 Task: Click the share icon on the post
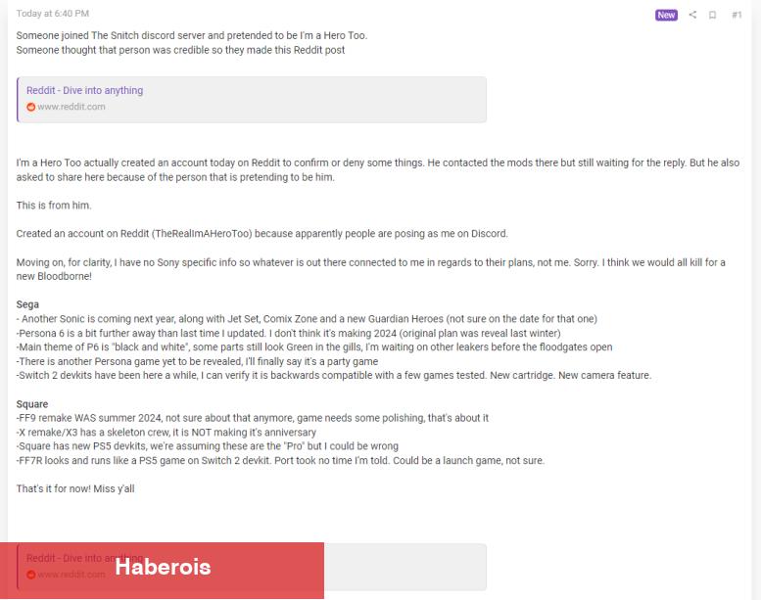(x=692, y=15)
